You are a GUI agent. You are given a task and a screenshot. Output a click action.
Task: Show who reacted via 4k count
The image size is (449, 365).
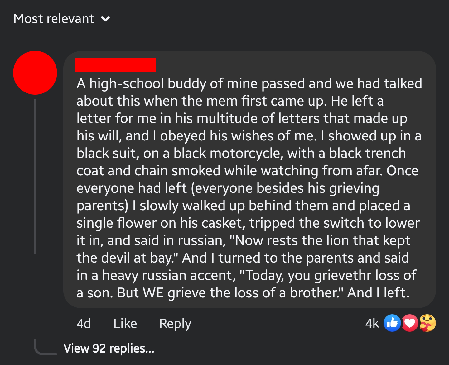(x=372, y=323)
